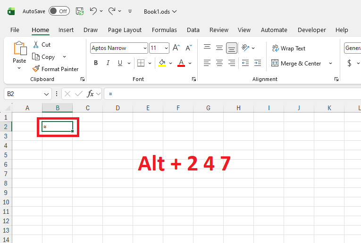The width and height of the screenshot is (361, 243).
Task: Click Increase Indent icon
Action: [258, 63]
